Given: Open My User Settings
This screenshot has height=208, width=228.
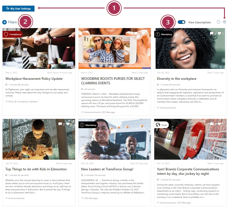Looking at the screenshot, I should coord(18,9).
